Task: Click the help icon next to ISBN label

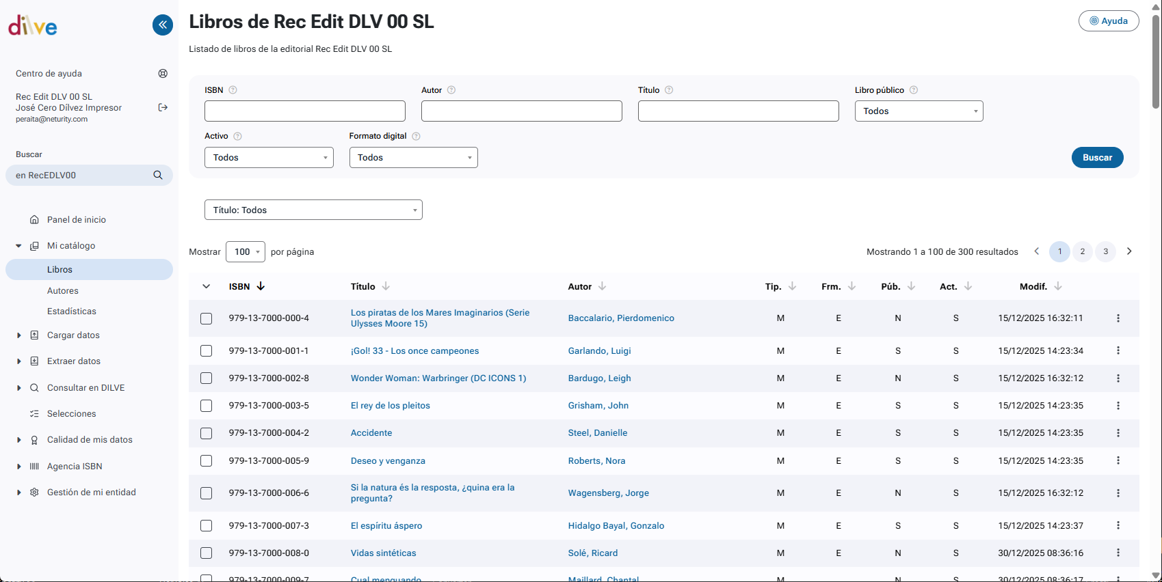Action: click(233, 90)
